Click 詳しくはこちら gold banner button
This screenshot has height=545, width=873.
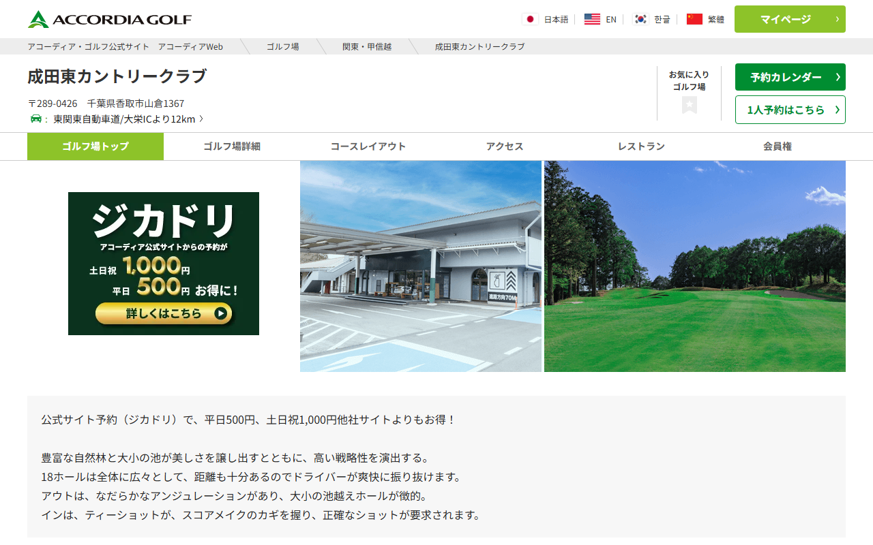coord(164,313)
